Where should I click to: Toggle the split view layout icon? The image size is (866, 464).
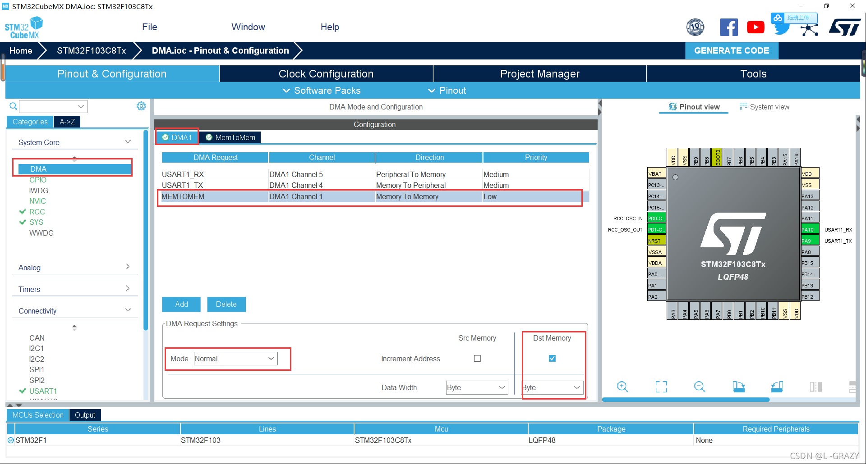point(815,387)
